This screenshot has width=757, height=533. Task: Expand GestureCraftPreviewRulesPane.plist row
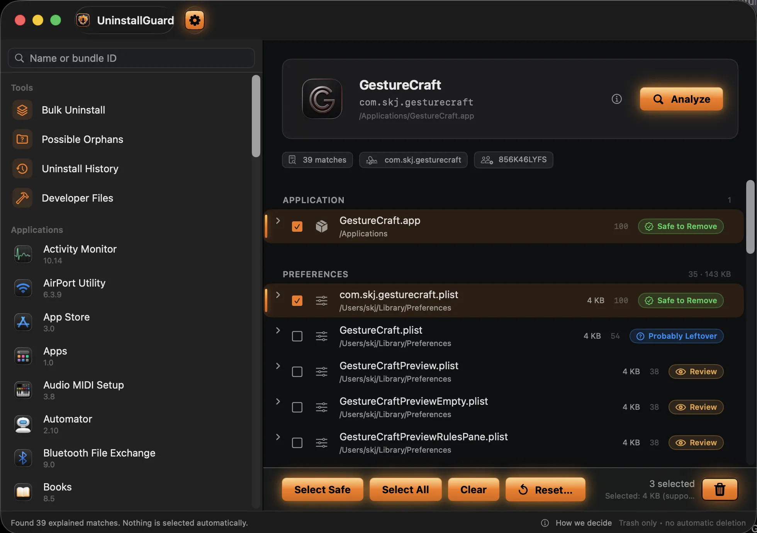pyautogui.click(x=278, y=437)
